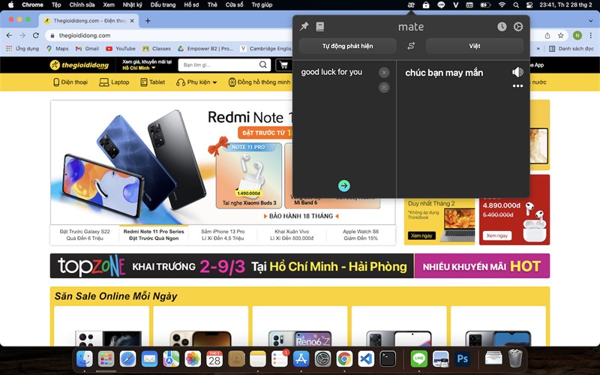Click small square icon below clear button

(384, 87)
